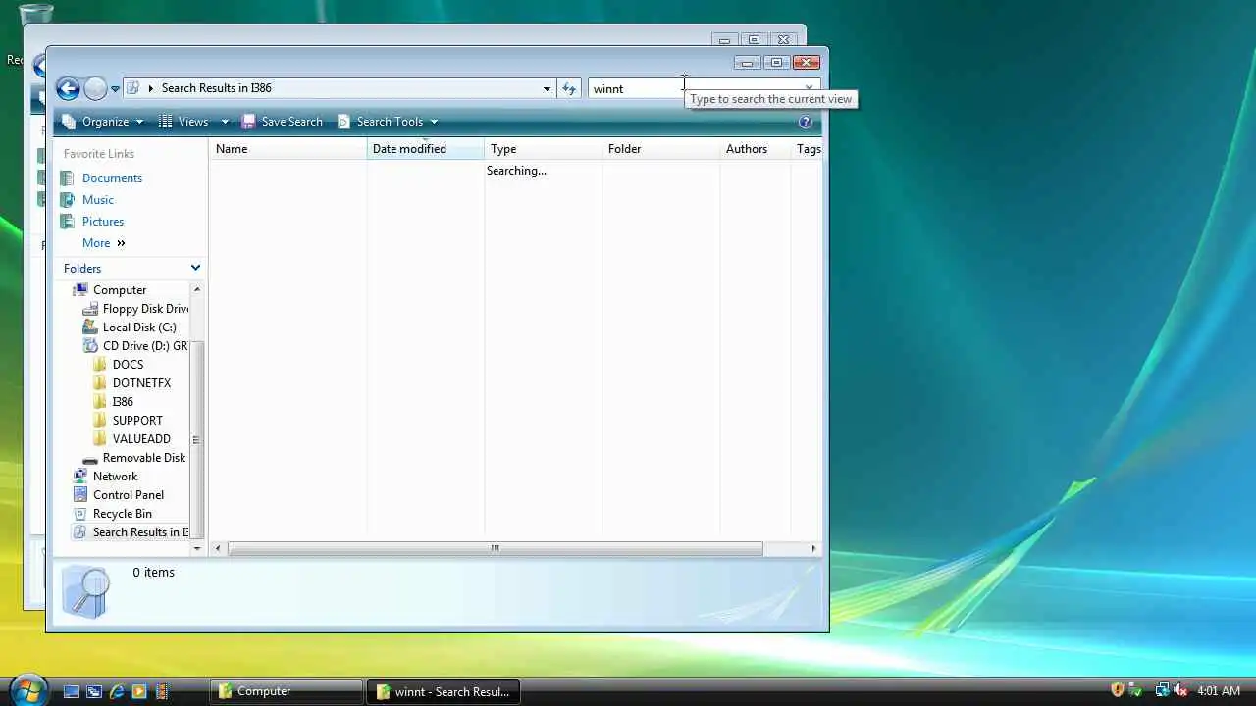1256x706 pixels.
Task: Click the muted volume tray icon
Action: [x=1180, y=691]
